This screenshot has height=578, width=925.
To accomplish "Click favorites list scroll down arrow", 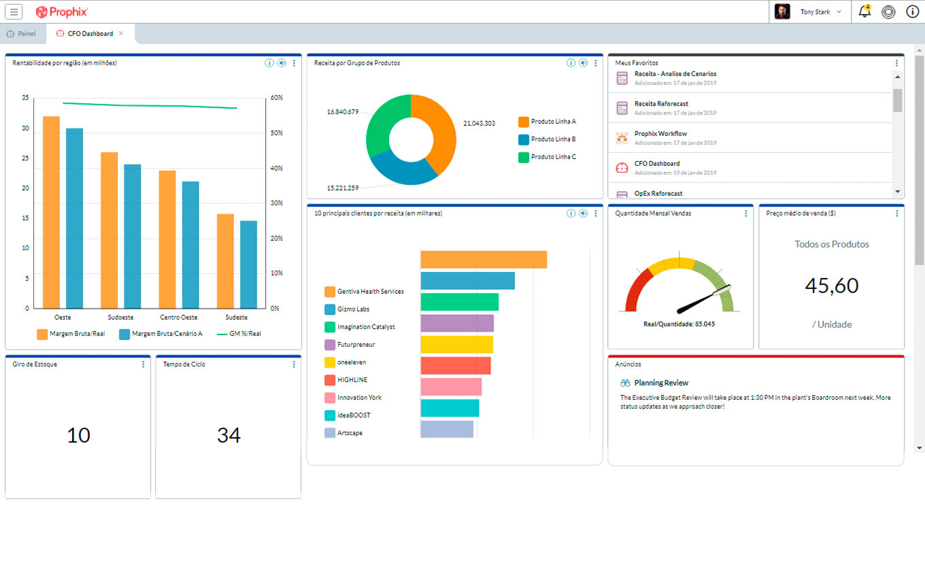I will (x=898, y=192).
